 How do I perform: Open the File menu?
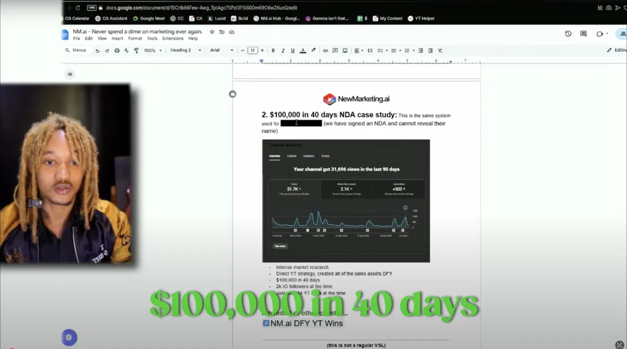point(77,39)
